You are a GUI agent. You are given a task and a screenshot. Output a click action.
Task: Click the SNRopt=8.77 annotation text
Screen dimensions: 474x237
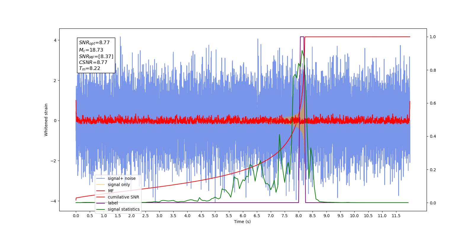94,43
